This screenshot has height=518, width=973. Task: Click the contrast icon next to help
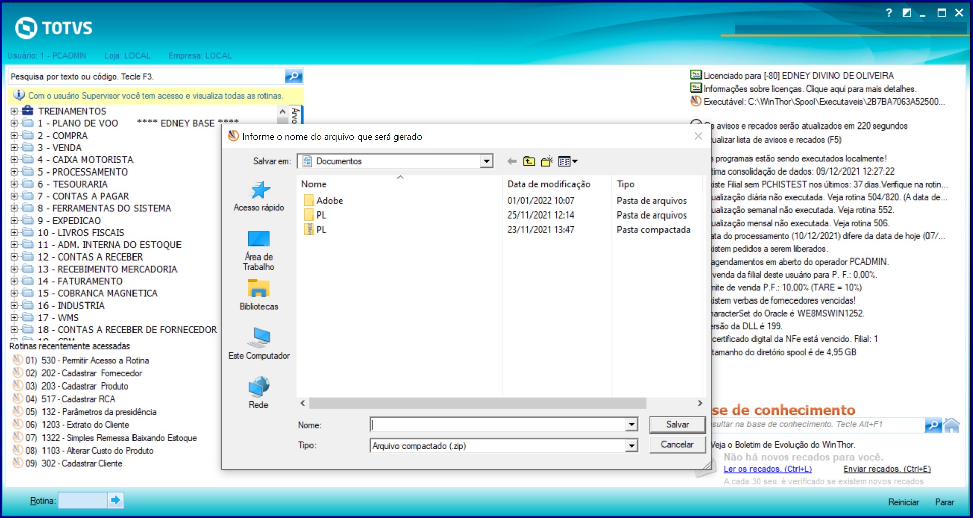pos(907,13)
